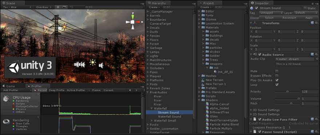Open Audio Low Pass Filter gear menu
This screenshot has width=320, height=135.
pyautogui.click(x=316, y=119)
